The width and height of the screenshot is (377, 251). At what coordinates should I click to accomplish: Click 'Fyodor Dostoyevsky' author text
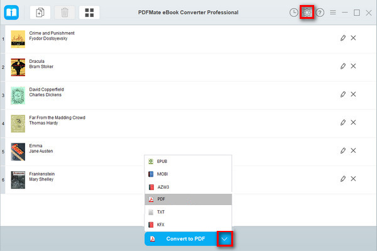[x=48, y=38]
